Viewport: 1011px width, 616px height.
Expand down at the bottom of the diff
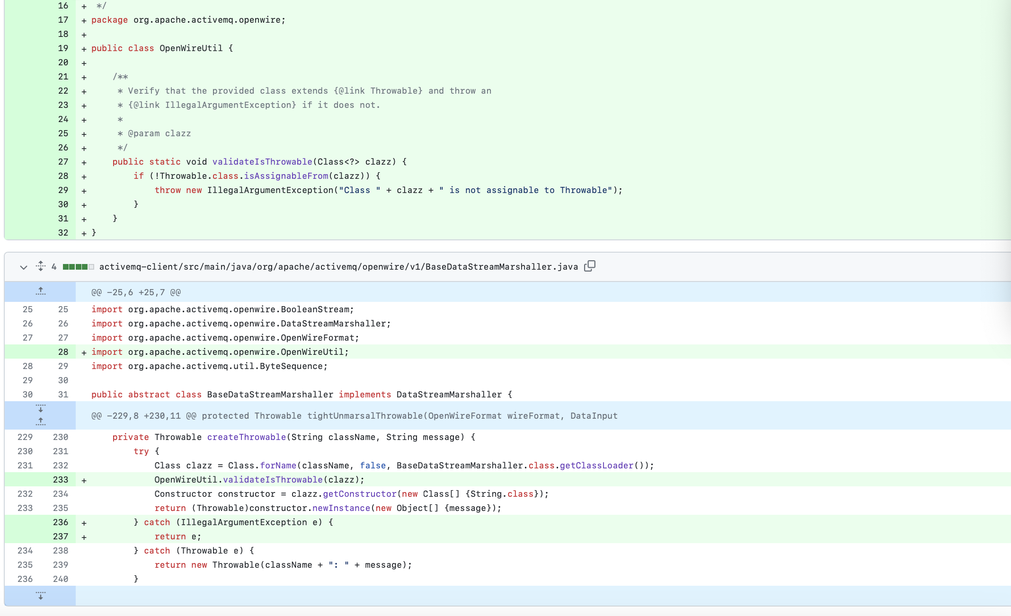[41, 596]
